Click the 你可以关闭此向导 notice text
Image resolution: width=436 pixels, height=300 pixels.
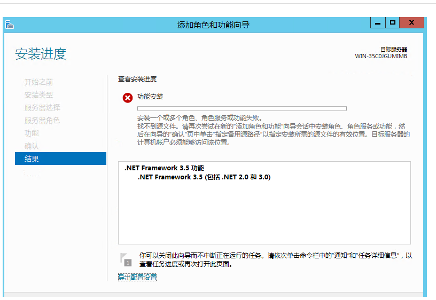click(276, 260)
